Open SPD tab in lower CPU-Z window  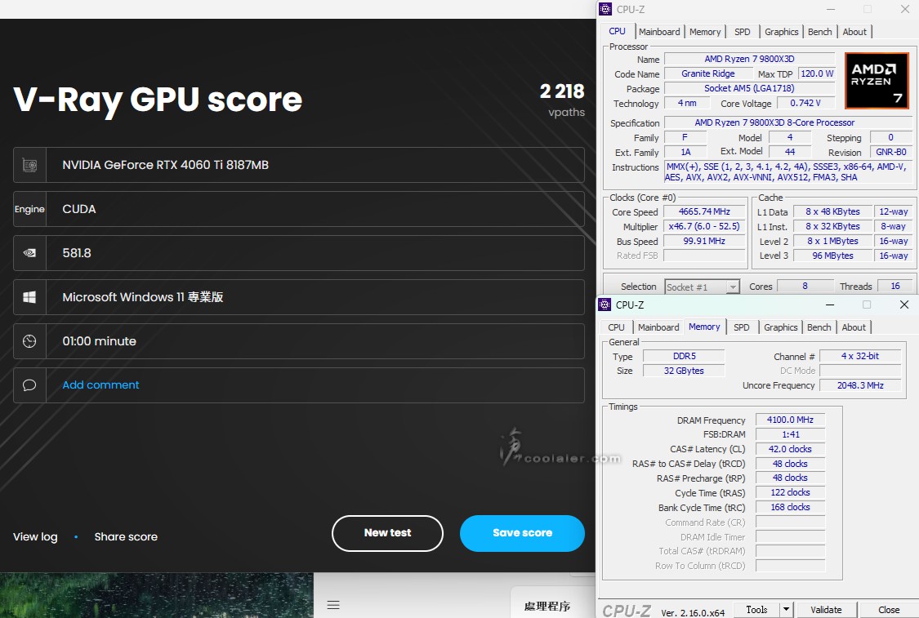pos(742,327)
